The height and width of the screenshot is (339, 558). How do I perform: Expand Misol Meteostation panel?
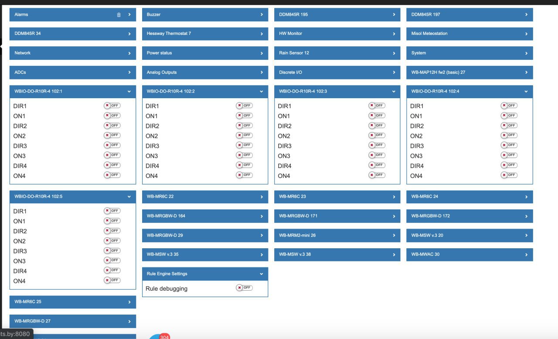coord(470,34)
